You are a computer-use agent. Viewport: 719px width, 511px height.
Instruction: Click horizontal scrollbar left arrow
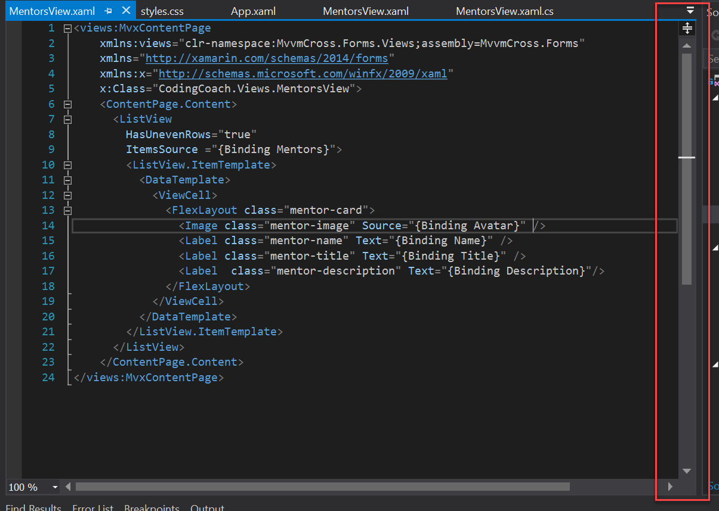[x=67, y=487]
